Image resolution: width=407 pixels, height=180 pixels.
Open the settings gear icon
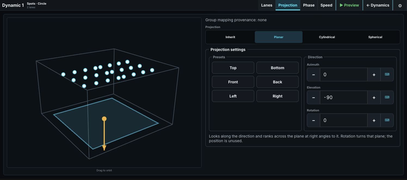click(x=400, y=5)
